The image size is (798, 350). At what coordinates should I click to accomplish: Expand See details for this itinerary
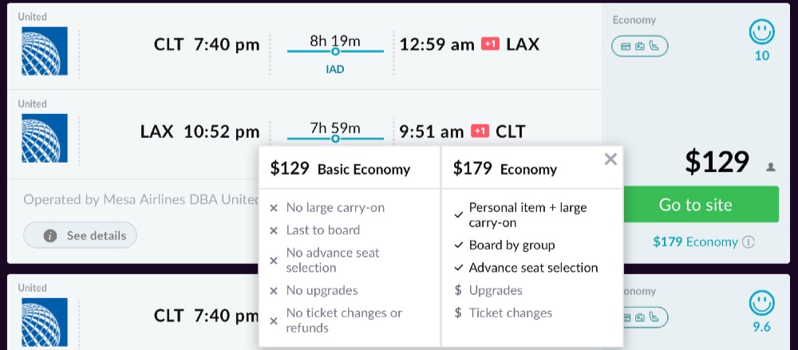(81, 235)
